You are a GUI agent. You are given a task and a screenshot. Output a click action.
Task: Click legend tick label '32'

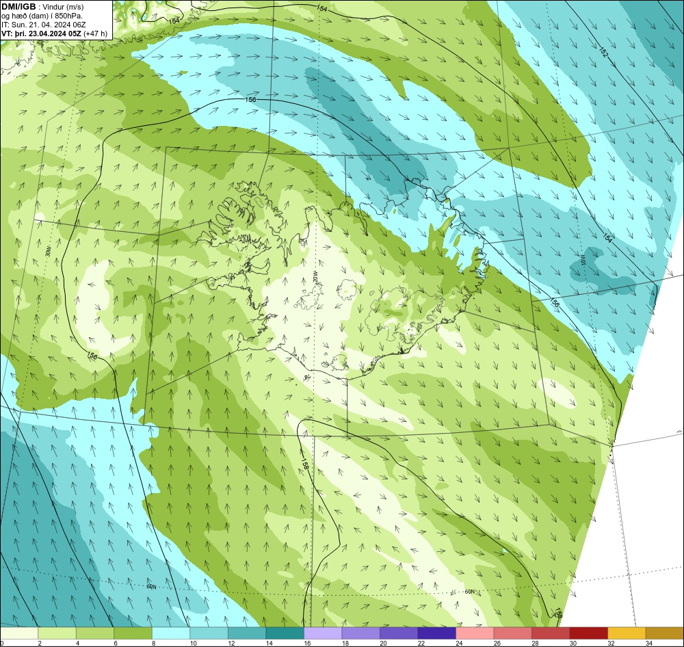(611, 643)
